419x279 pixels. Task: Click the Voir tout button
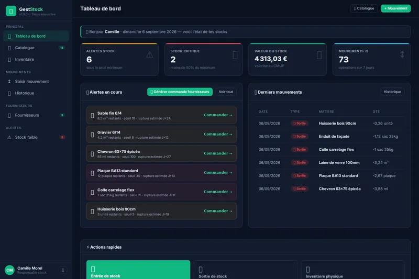click(x=226, y=92)
